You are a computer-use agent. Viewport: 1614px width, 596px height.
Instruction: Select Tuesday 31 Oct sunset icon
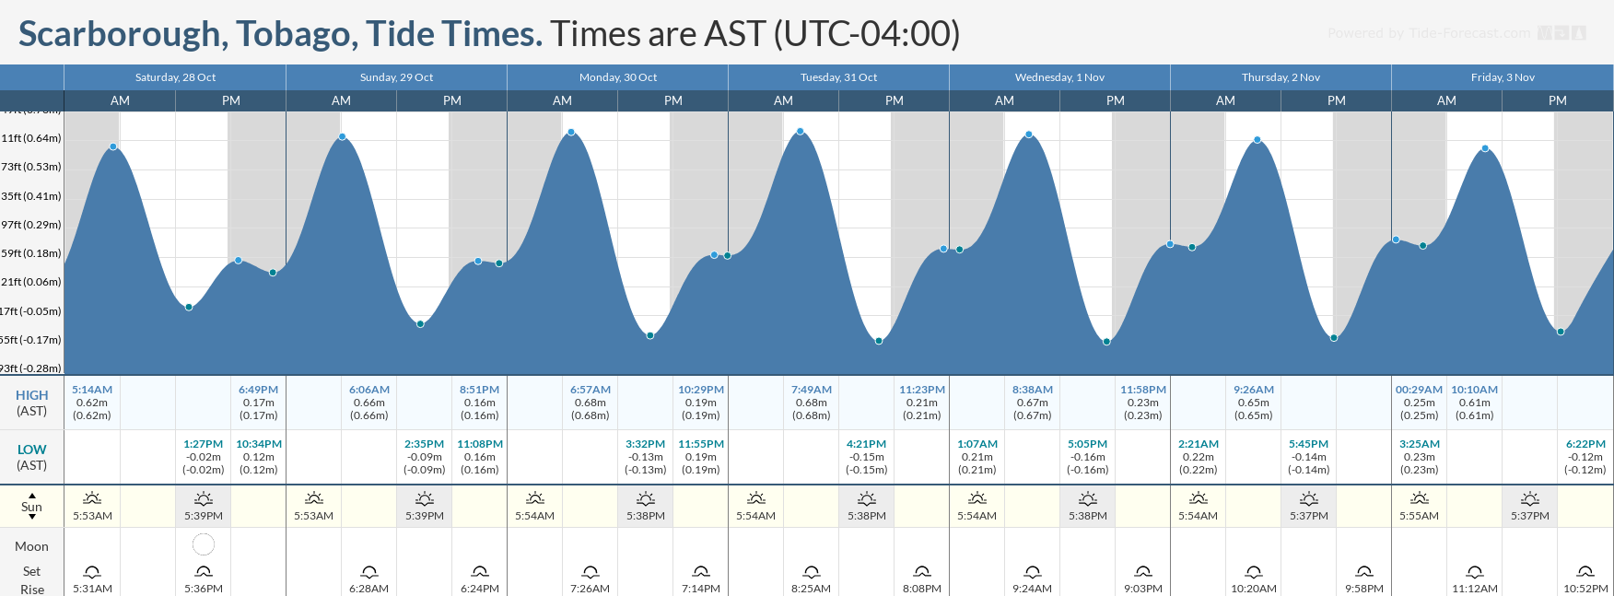coord(867,498)
